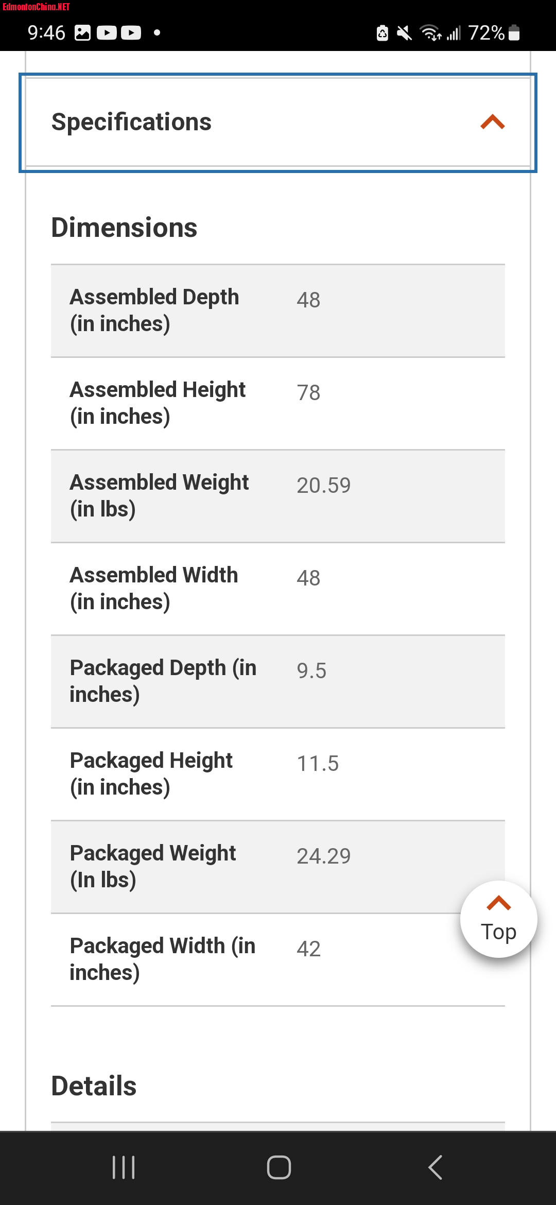Go back with navigation back arrow

click(435, 1167)
